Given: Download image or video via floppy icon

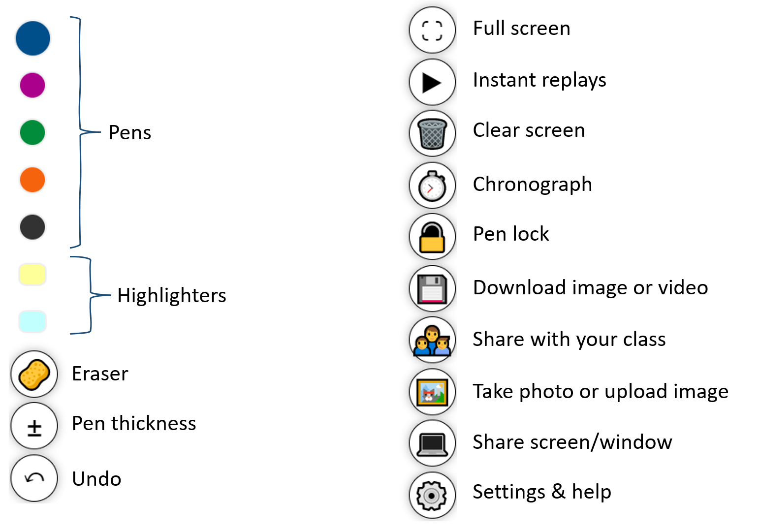Looking at the screenshot, I should (x=432, y=288).
